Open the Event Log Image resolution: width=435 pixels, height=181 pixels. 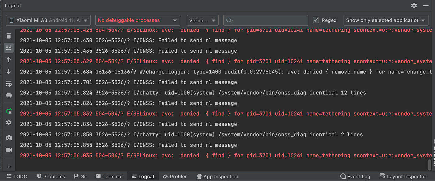click(x=355, y=176)
